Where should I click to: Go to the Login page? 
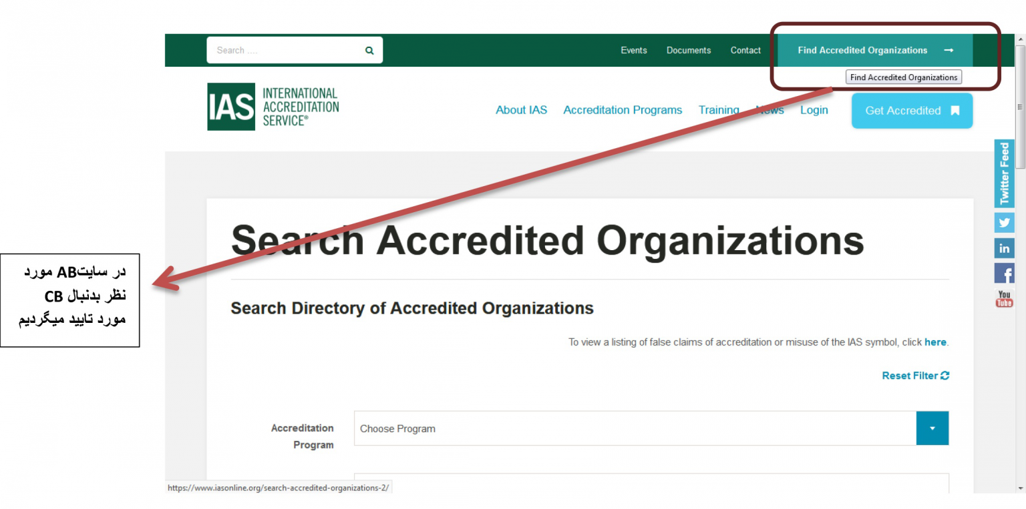pos(814,110)
